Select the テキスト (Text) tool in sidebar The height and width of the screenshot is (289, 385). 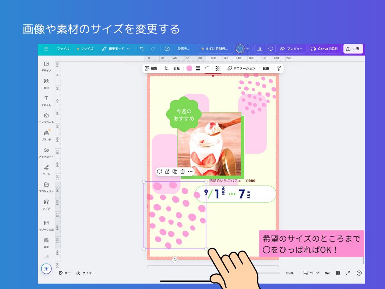(x=46, y=101)
